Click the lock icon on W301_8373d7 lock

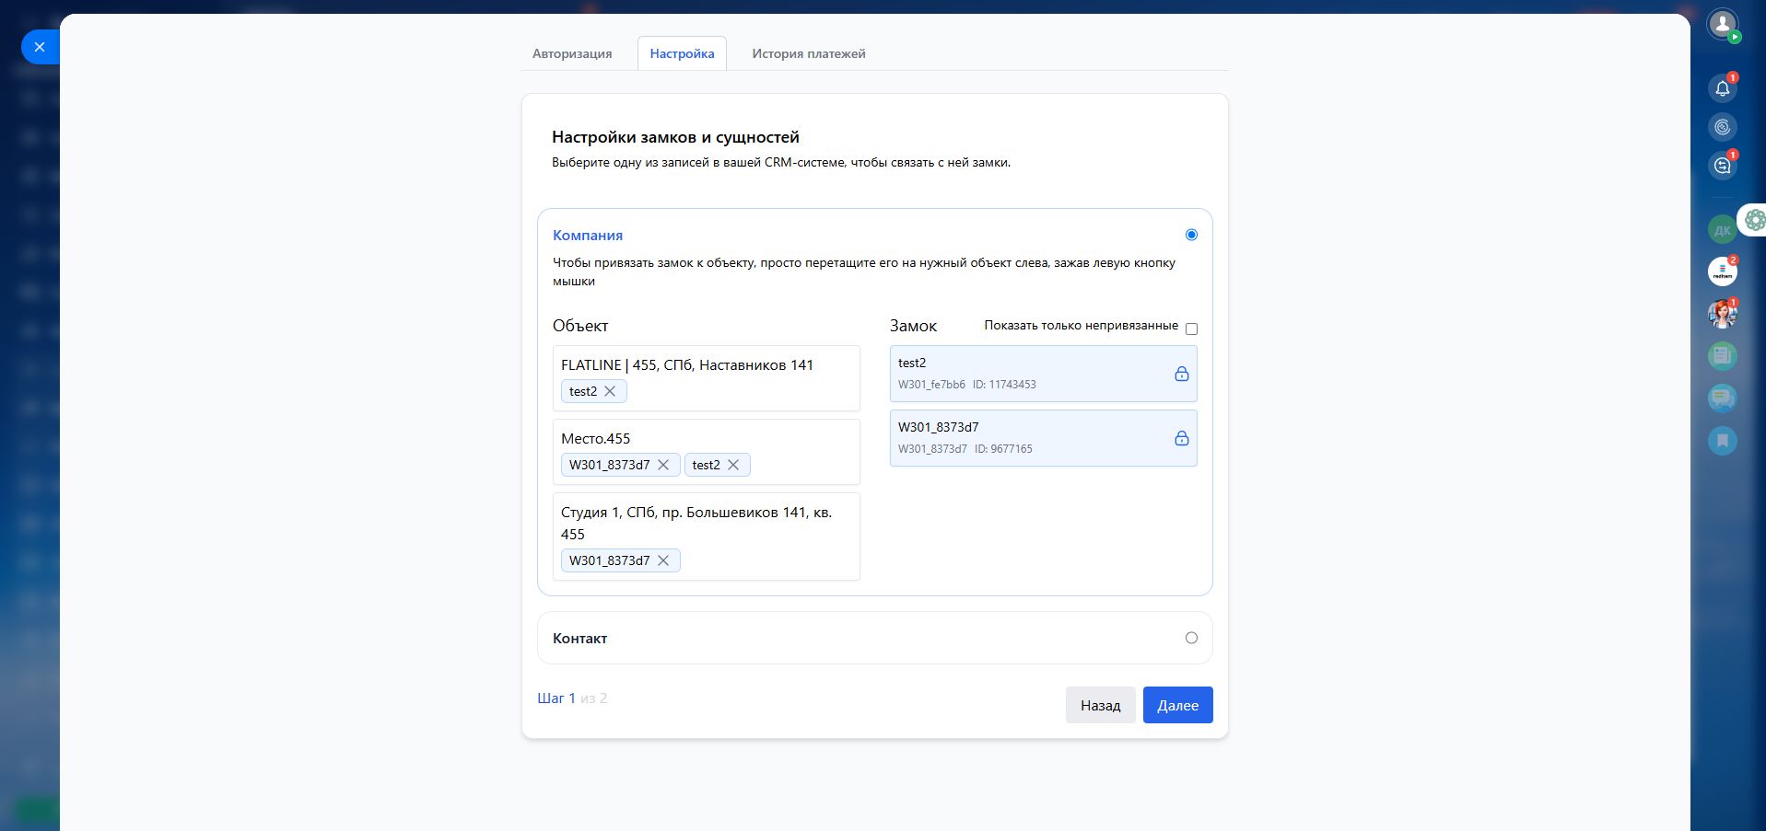pyautogui.click(x=1181, y=438)
